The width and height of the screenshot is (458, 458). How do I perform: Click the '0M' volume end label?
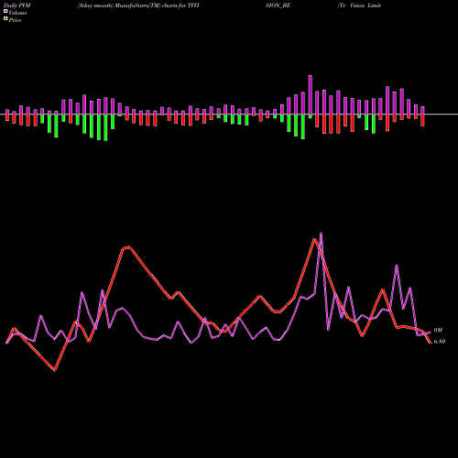[x=438, y=331]
